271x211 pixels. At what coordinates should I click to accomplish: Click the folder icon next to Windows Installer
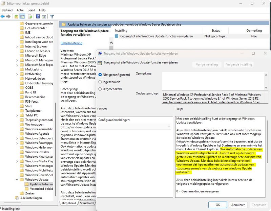22,152
